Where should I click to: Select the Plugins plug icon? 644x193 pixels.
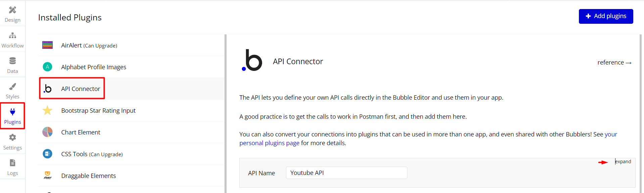(12, 112)
